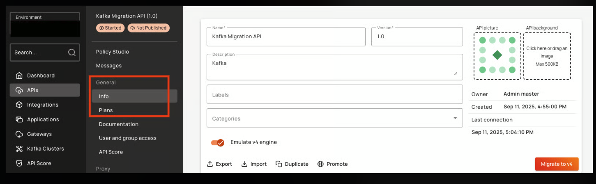Screen dimensions: 596x184
Task: Click the Kafka Clusters icon
Action: click(x=19, y=149)
